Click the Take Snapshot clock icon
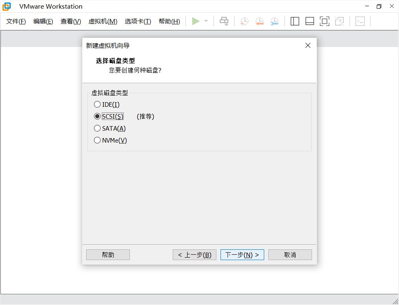The image size is (399, 305). click(244, 21)
